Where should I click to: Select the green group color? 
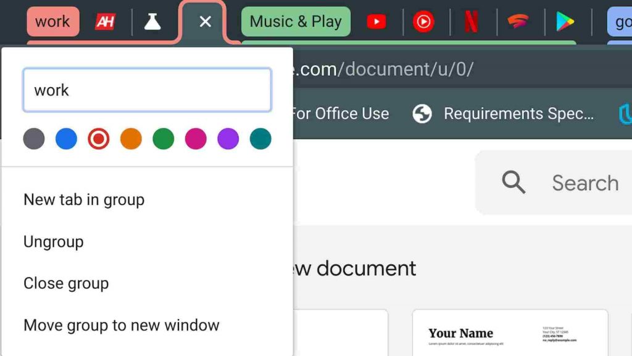point(163,139)
